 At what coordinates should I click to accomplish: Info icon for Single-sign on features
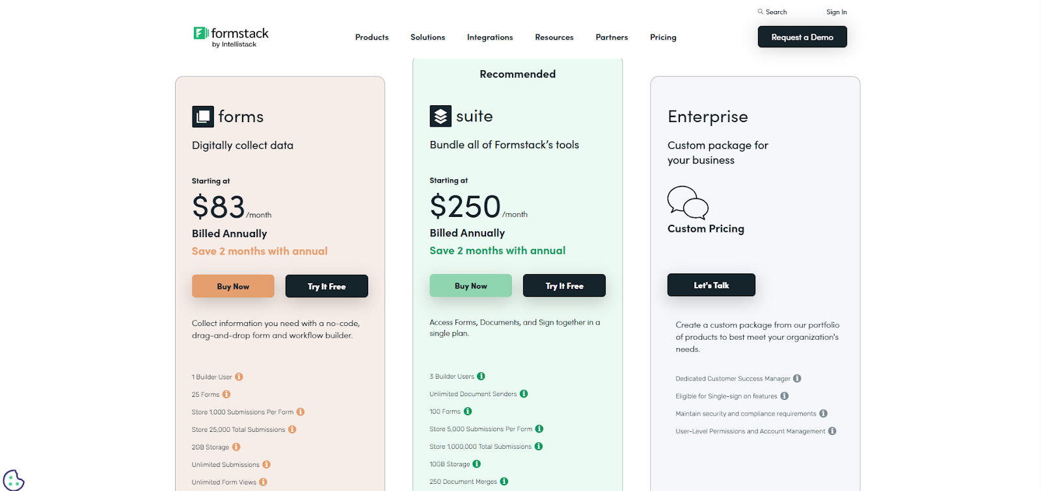point(785,396)
